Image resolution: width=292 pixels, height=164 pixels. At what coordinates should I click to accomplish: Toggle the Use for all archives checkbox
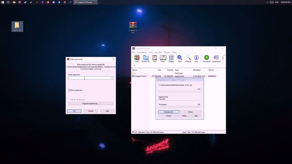coord(69,100)
